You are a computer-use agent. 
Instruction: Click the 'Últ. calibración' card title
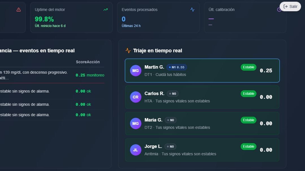click(x=221, y=10)
